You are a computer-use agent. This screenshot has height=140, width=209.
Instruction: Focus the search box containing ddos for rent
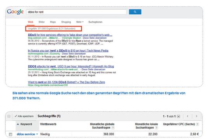point(76,12)
